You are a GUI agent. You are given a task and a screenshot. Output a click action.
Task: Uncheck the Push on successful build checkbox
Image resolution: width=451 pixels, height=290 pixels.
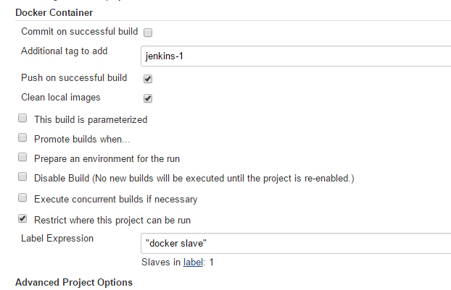coord(148,79)
